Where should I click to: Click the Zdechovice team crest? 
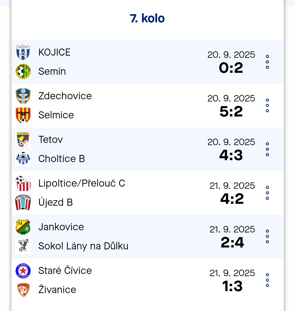[23, 96]
